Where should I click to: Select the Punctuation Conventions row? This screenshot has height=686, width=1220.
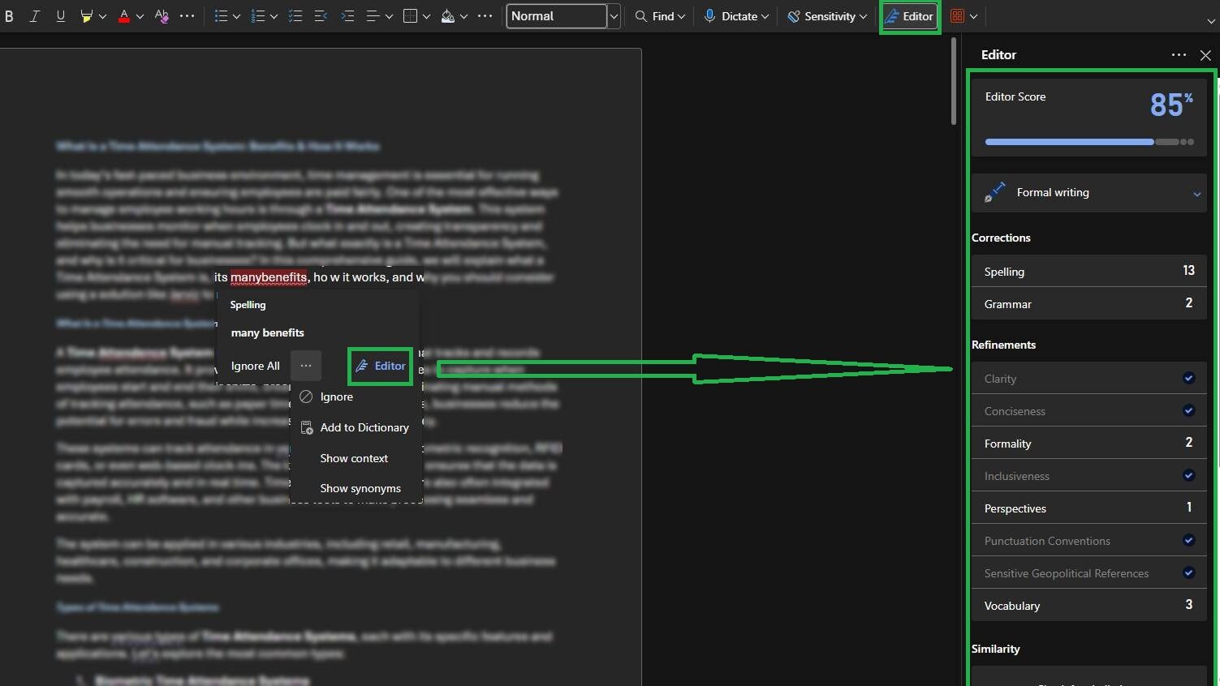click(1089, 541)
